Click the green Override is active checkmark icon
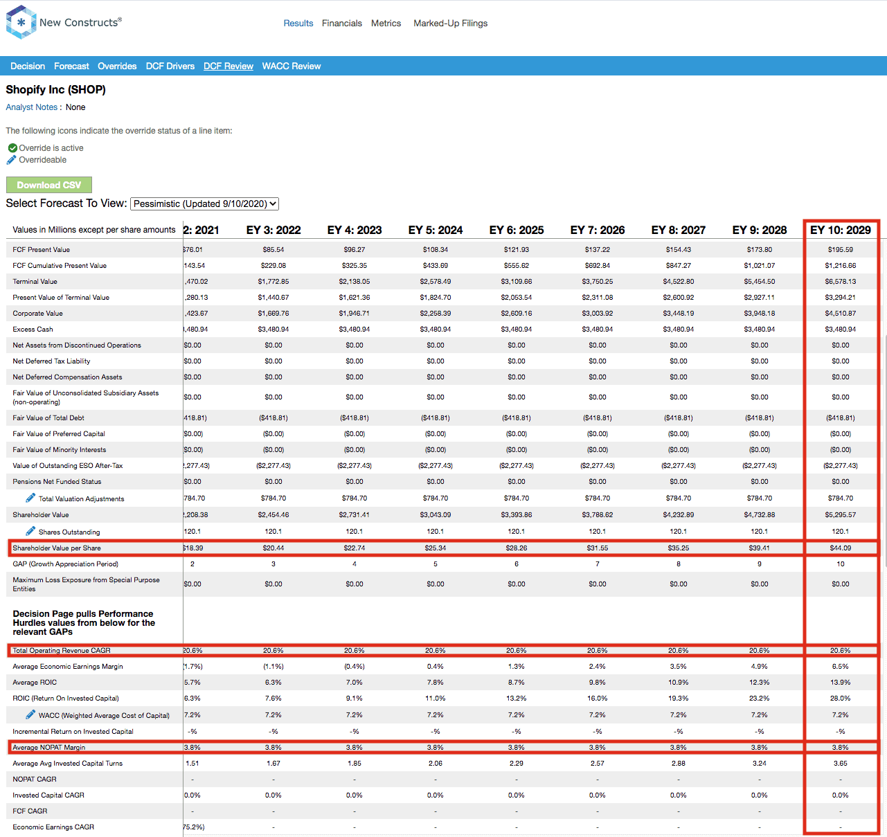Screen dimensions: 887x837 tap(12, 148)
